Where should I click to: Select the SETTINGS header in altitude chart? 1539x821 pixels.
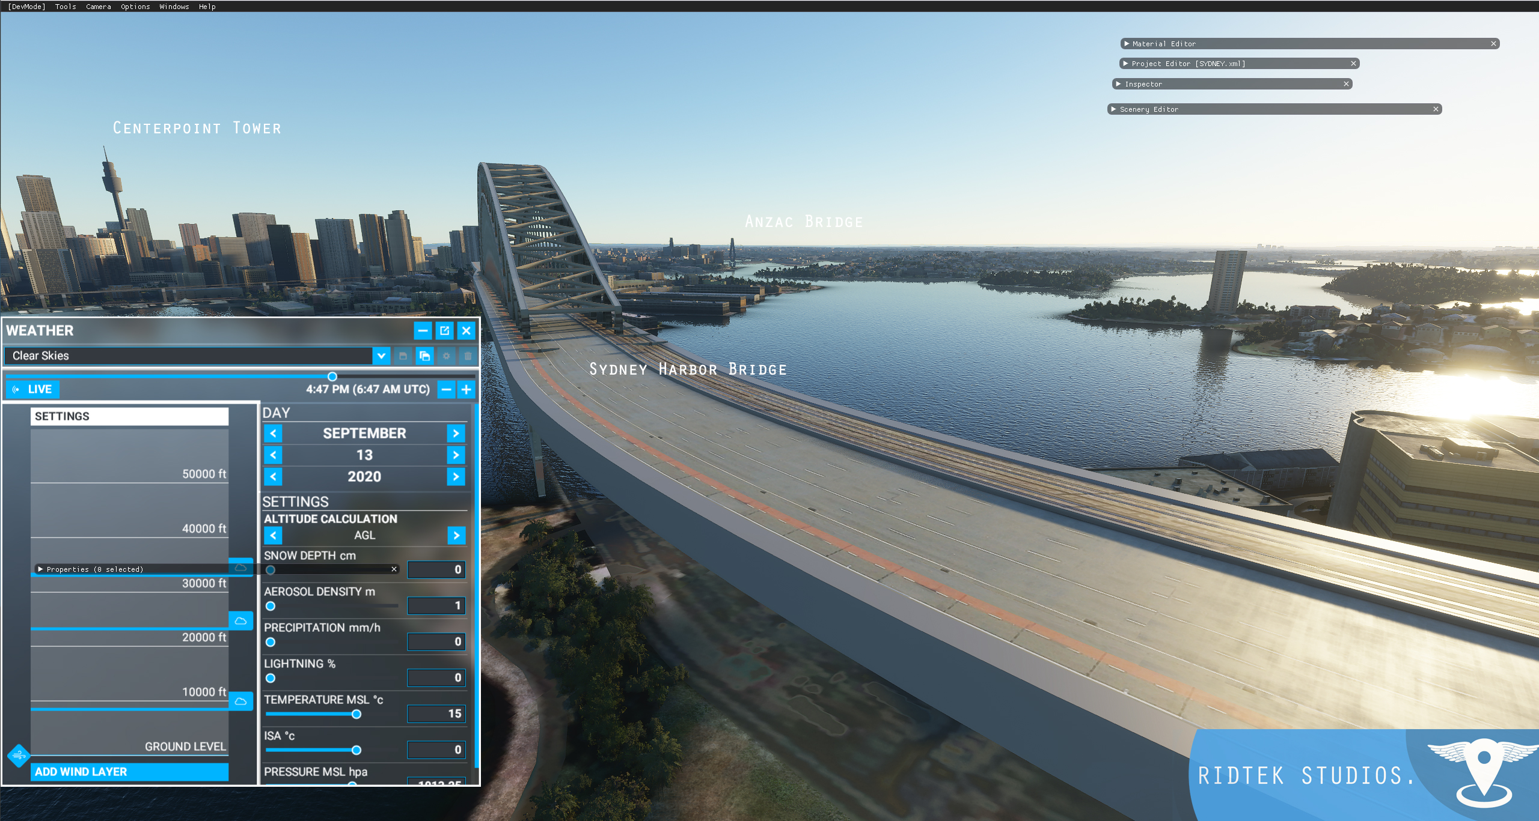click(x=129, y=416)
